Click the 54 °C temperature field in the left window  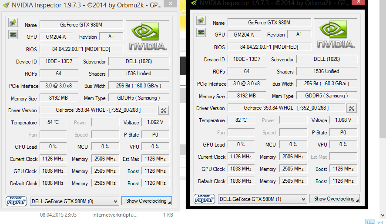tap(53, 122)
